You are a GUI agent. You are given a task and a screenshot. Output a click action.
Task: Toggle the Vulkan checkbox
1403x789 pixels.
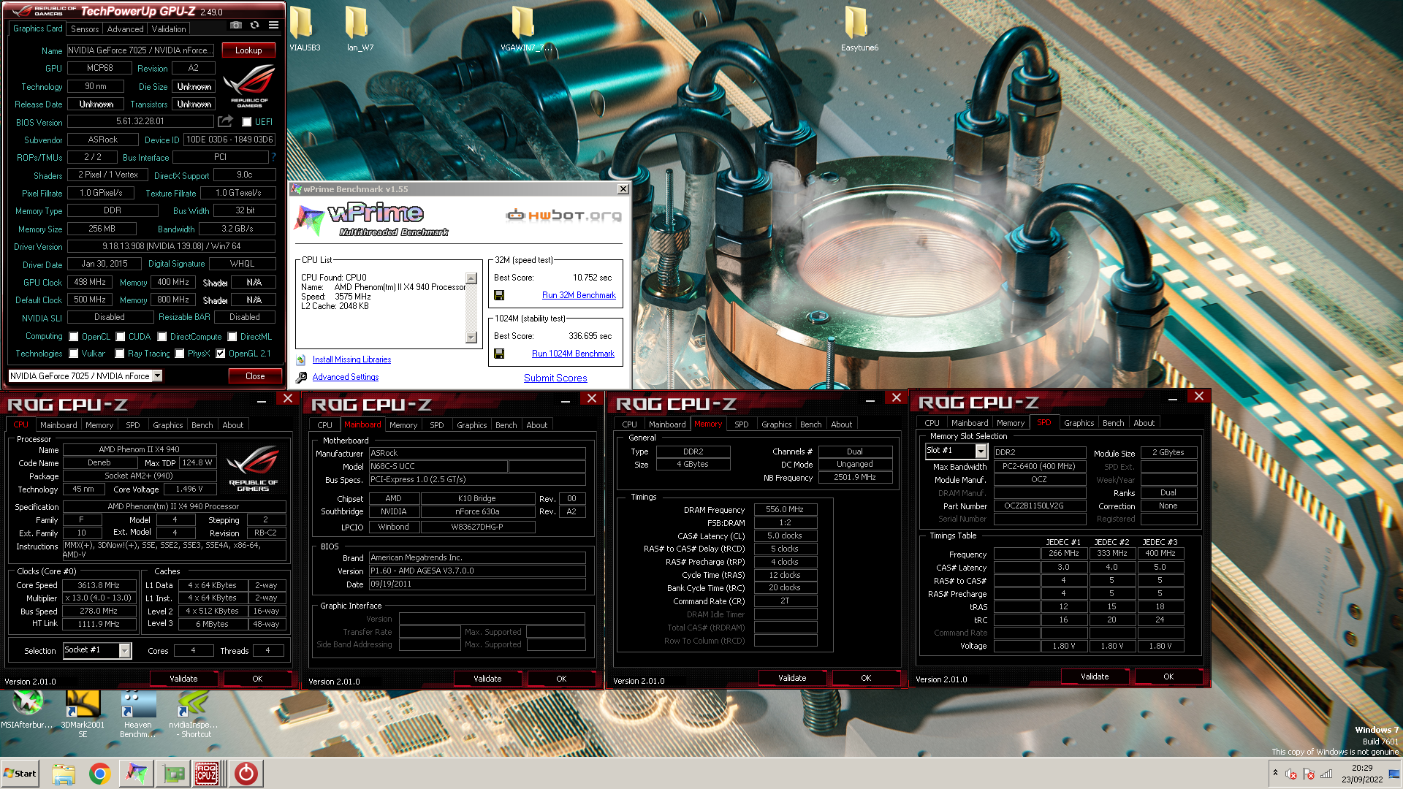tap(74, 354)
